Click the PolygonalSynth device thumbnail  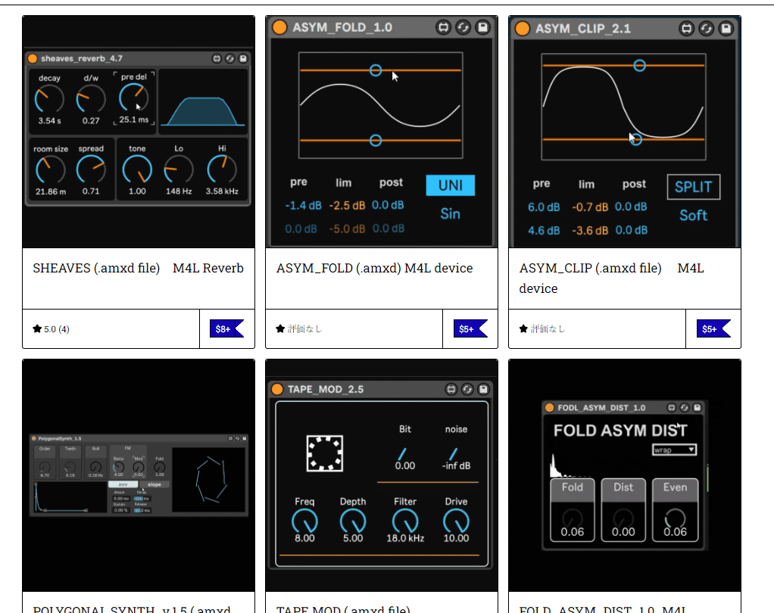tap(139, 477)
